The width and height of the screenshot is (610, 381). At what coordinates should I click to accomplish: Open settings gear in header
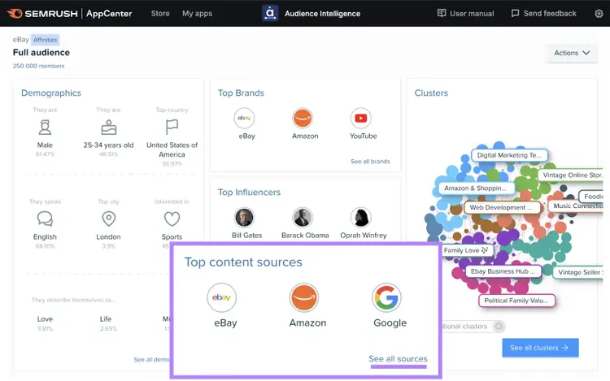(599, 14)
